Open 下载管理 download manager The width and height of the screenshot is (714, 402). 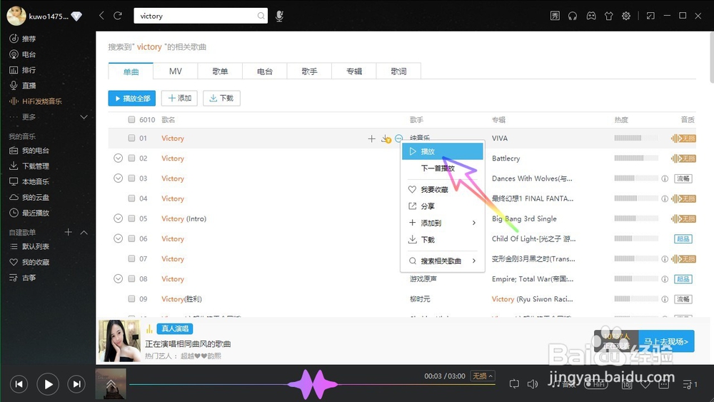(x=29, y=166)
